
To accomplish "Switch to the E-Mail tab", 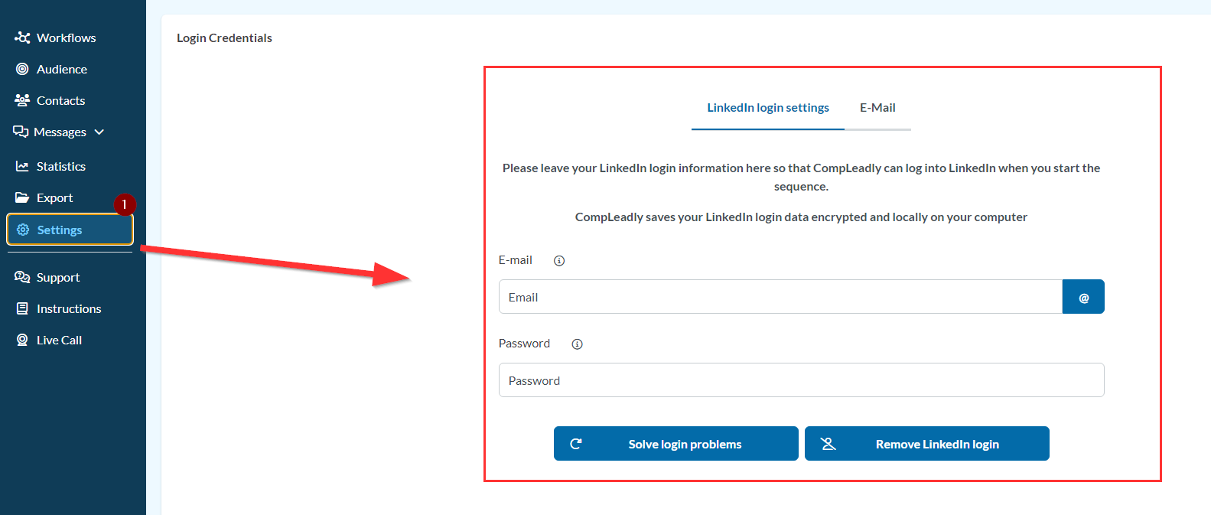I will pyautogui.click(x=877, y=108).
